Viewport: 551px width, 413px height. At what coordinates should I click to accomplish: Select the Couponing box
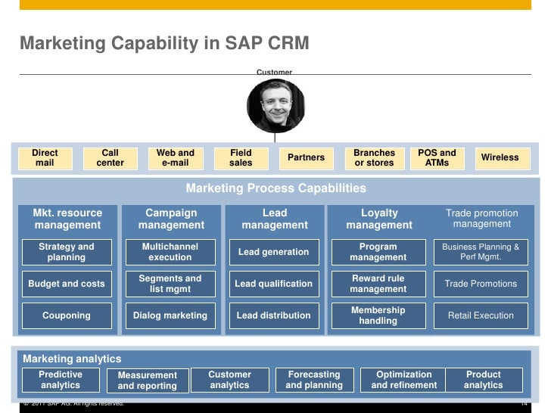(x=67, y=315)
